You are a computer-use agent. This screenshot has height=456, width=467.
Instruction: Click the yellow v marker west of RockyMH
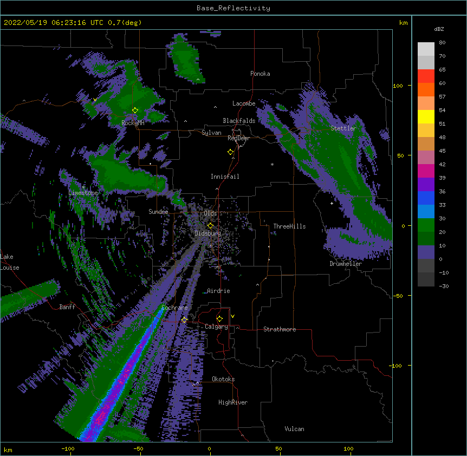click(95, 100)
